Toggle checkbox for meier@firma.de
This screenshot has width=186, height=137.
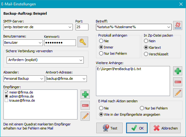coord(6,92)
